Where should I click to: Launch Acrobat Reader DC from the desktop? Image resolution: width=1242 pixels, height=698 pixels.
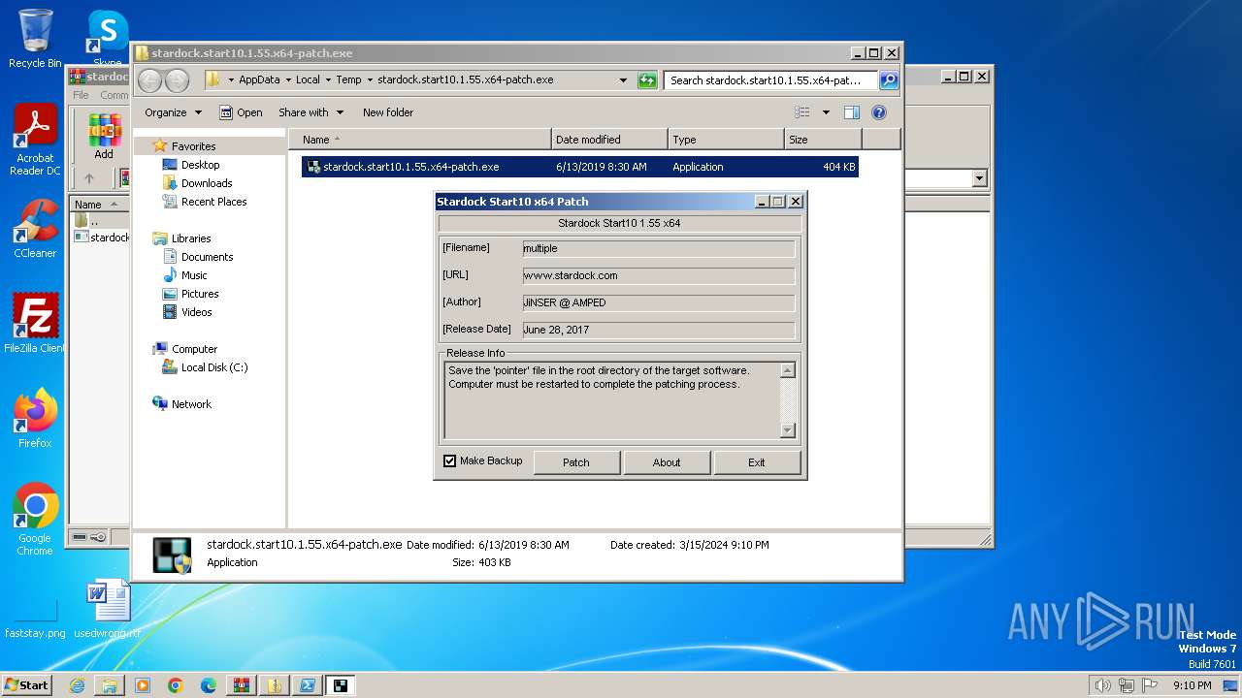click(35, 141)
